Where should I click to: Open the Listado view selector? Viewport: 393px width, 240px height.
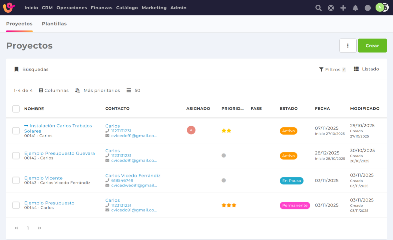(366, 69)
